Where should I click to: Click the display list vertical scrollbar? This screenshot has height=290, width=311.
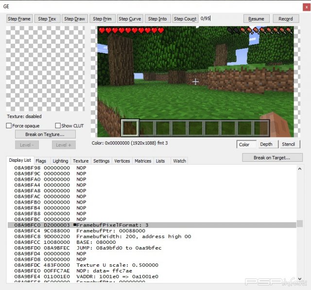click(300, 223)
